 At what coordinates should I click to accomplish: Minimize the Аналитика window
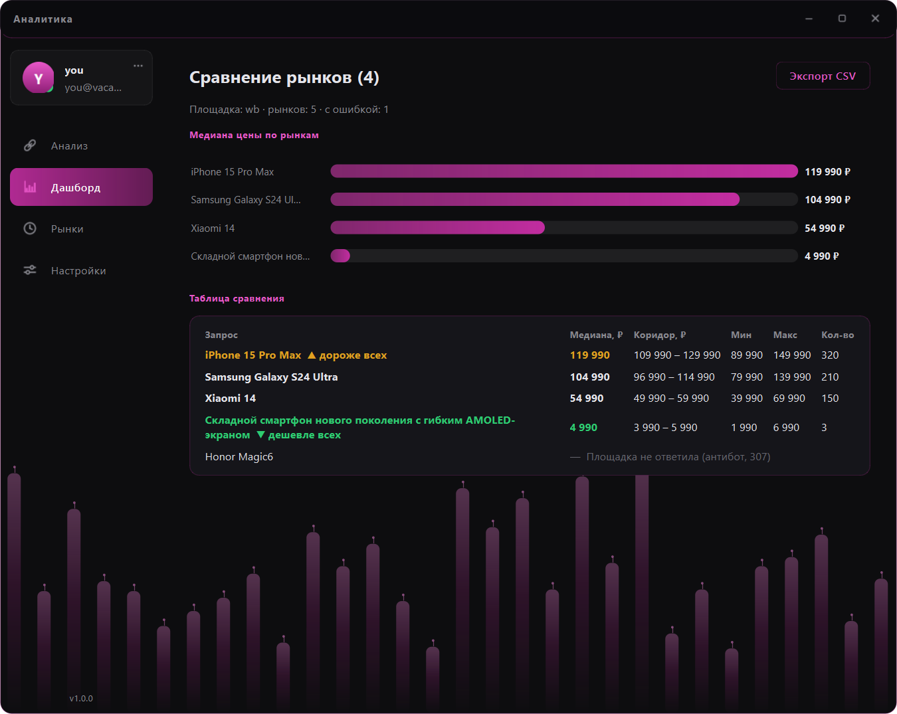click(809, 19)
